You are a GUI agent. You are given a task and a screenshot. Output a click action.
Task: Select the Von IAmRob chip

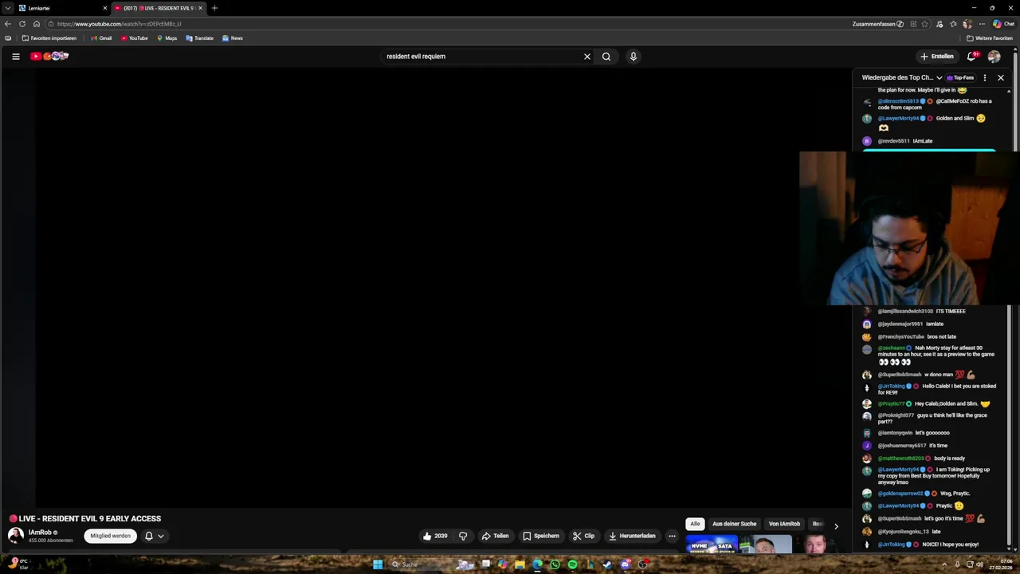tap(784, 524)
